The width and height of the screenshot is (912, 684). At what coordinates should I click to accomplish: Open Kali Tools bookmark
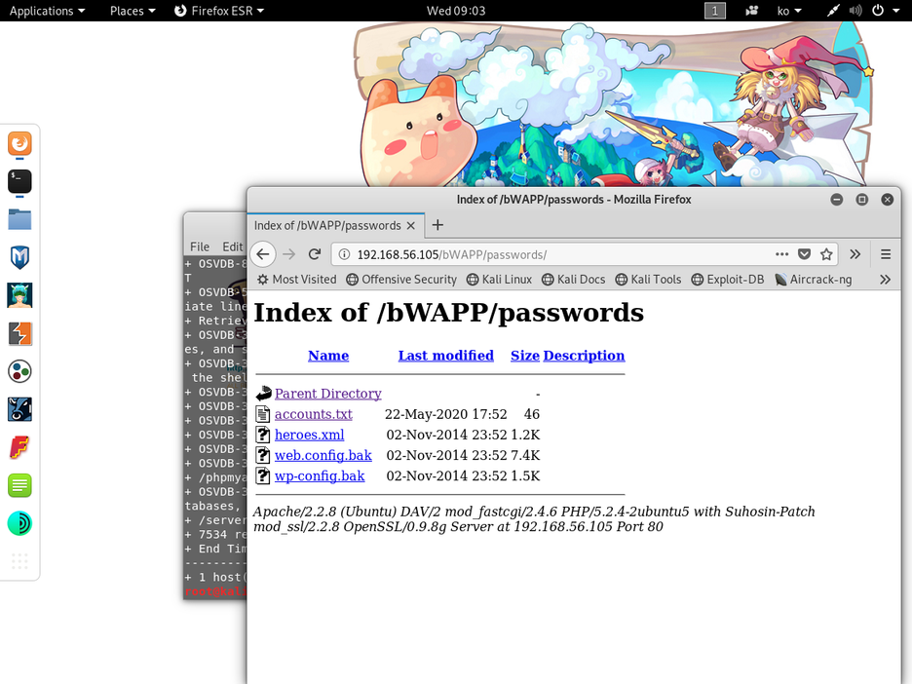(x=648, y=280)
